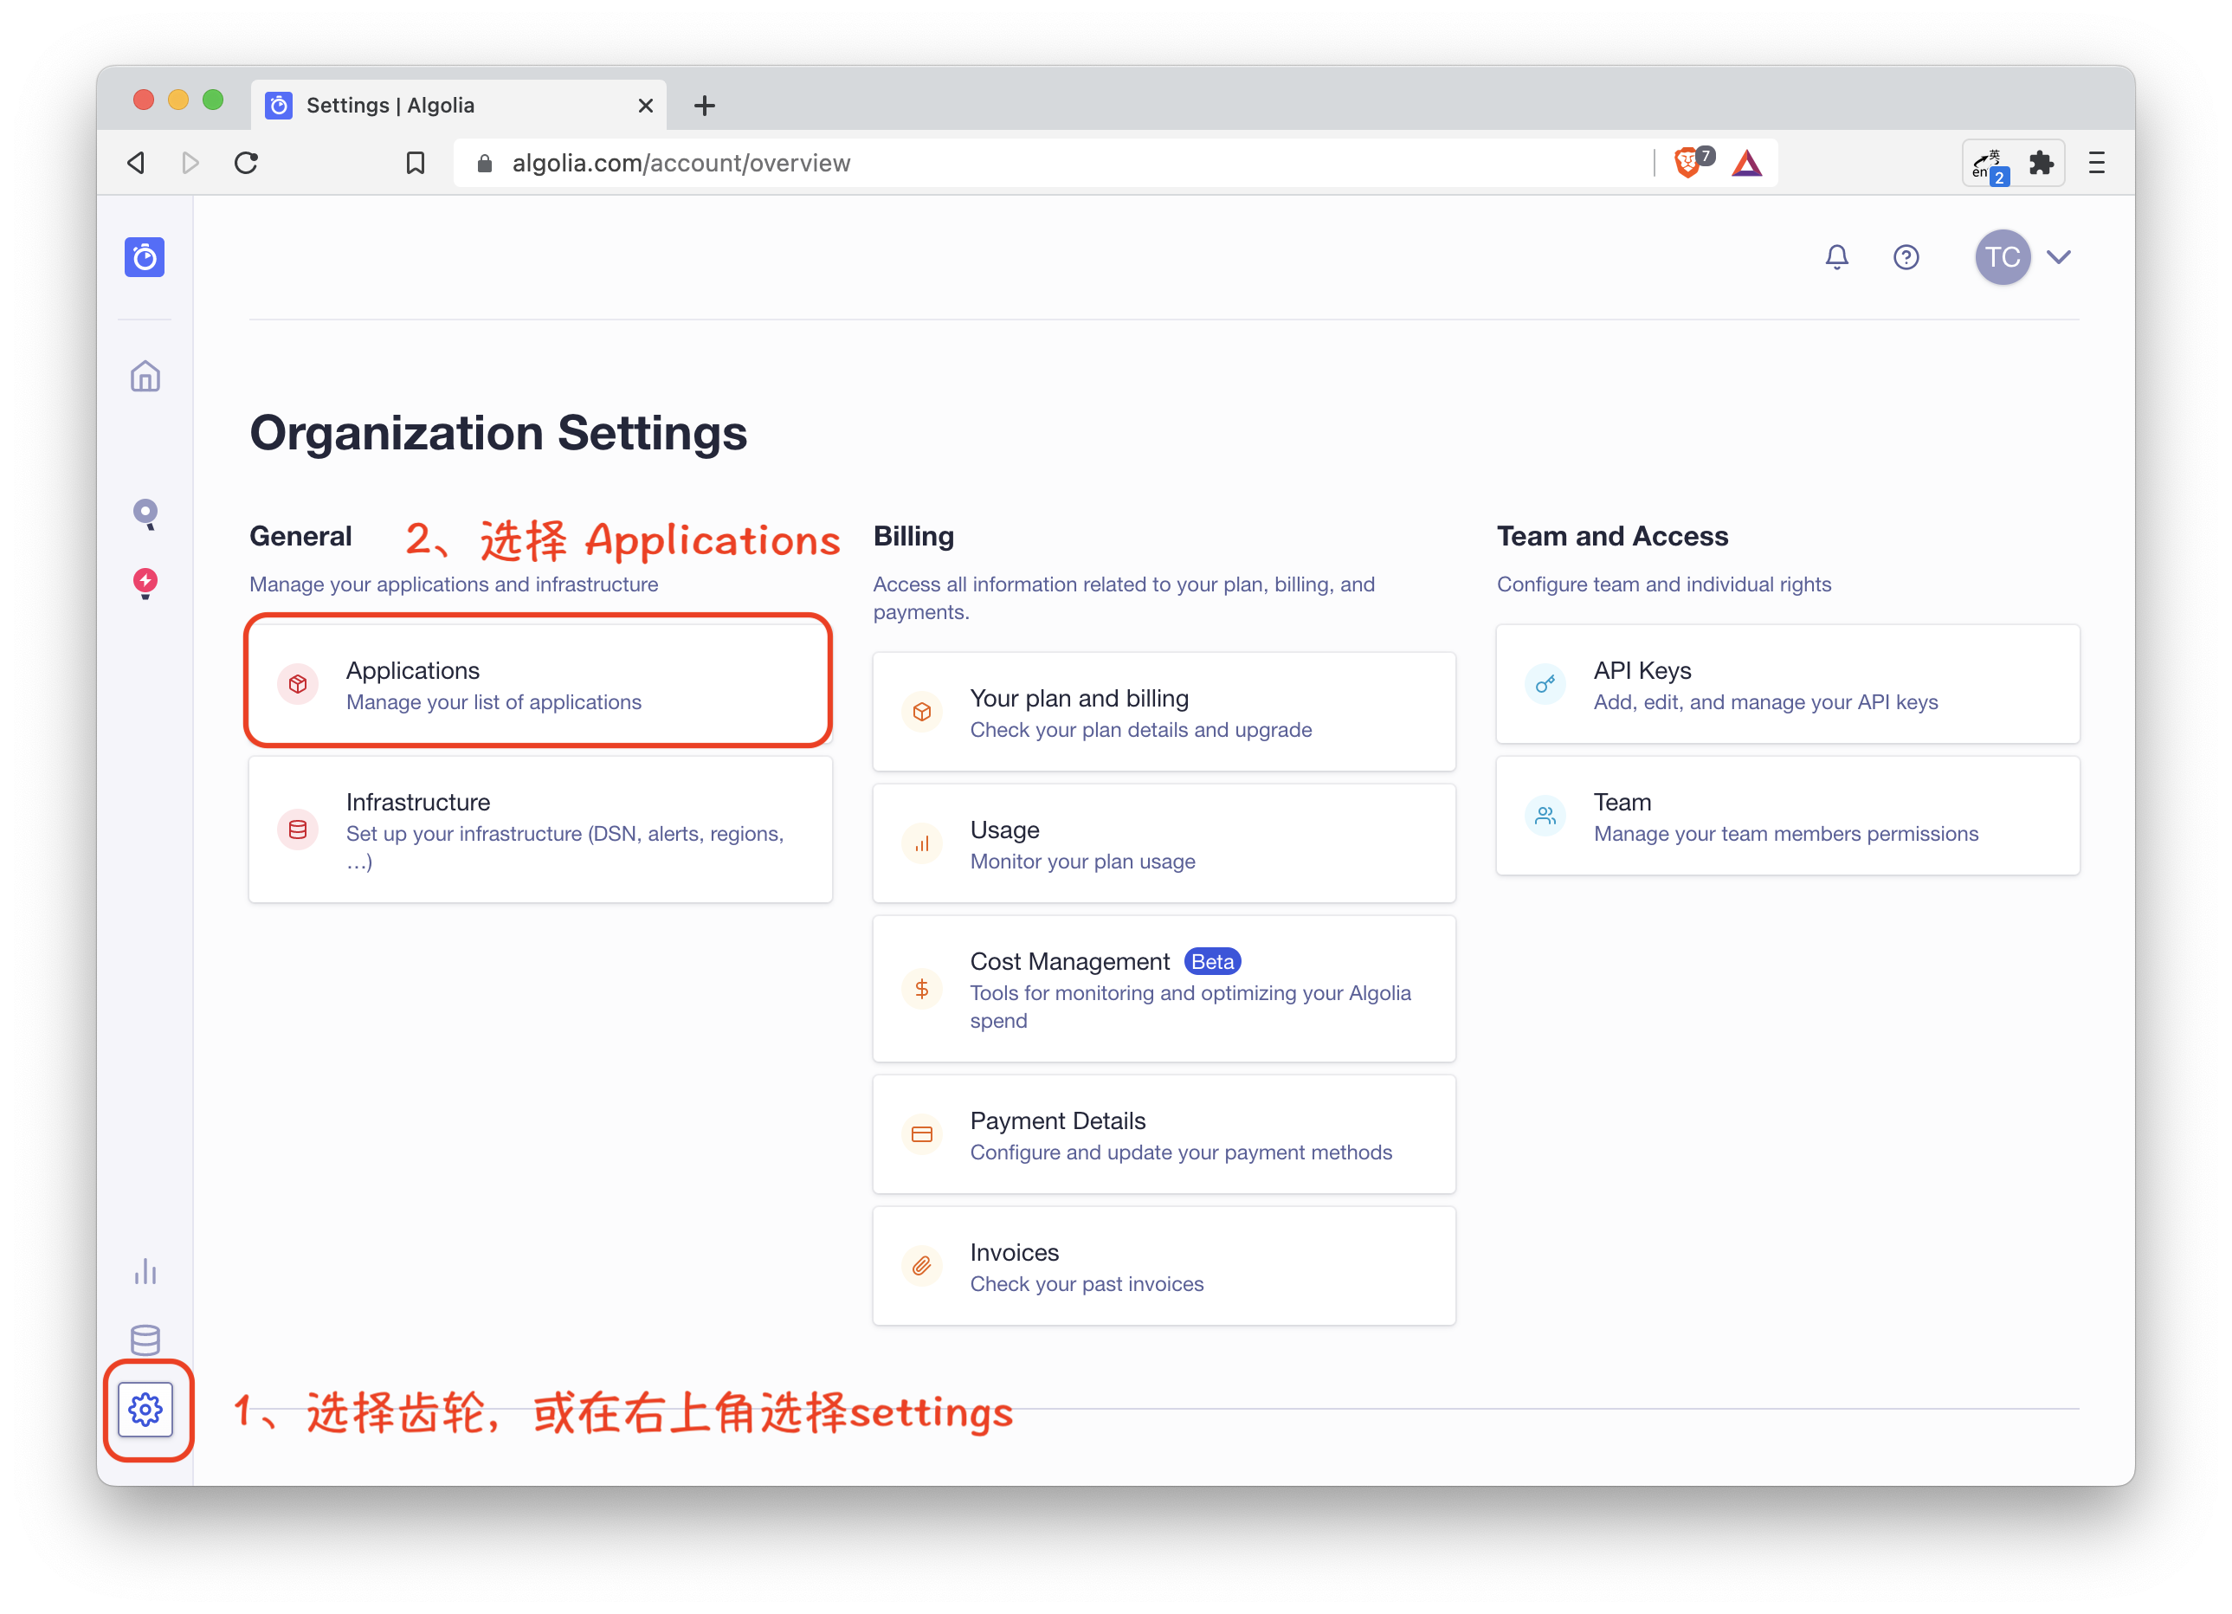This screenshot has height=1614, width=2232.
Task: Click the lightbulb icon in the sidebar
Action: click(145, 583)
